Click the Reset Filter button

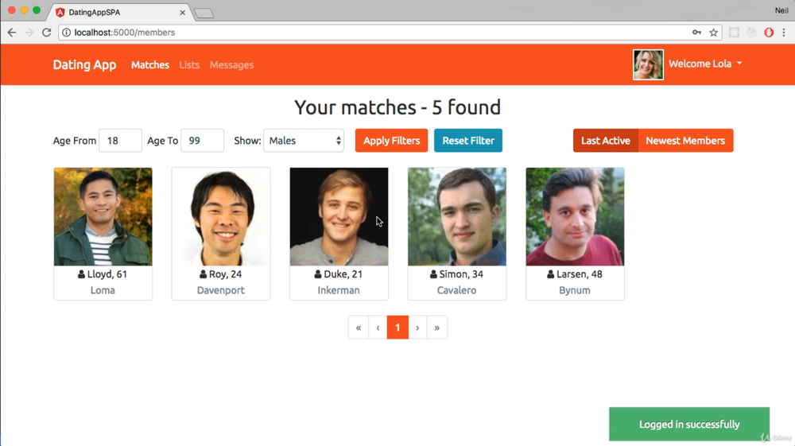tap(468, 141)
